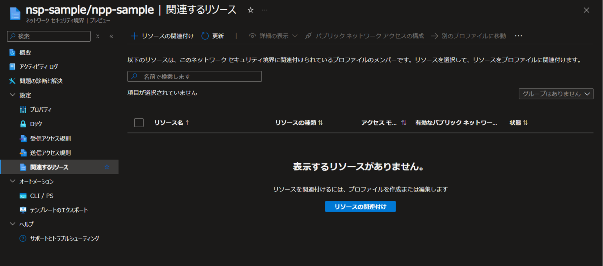Click the アクティビティ ログ icon
603x266 pixels.
pos(12,67)
